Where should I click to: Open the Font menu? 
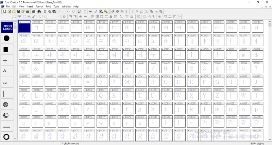(x=48, y=6)
